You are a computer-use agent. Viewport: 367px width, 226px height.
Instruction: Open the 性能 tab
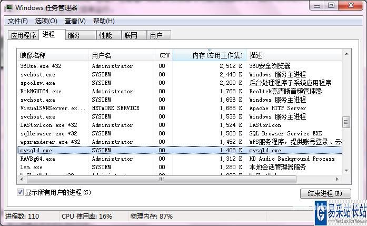pos(109,35)
